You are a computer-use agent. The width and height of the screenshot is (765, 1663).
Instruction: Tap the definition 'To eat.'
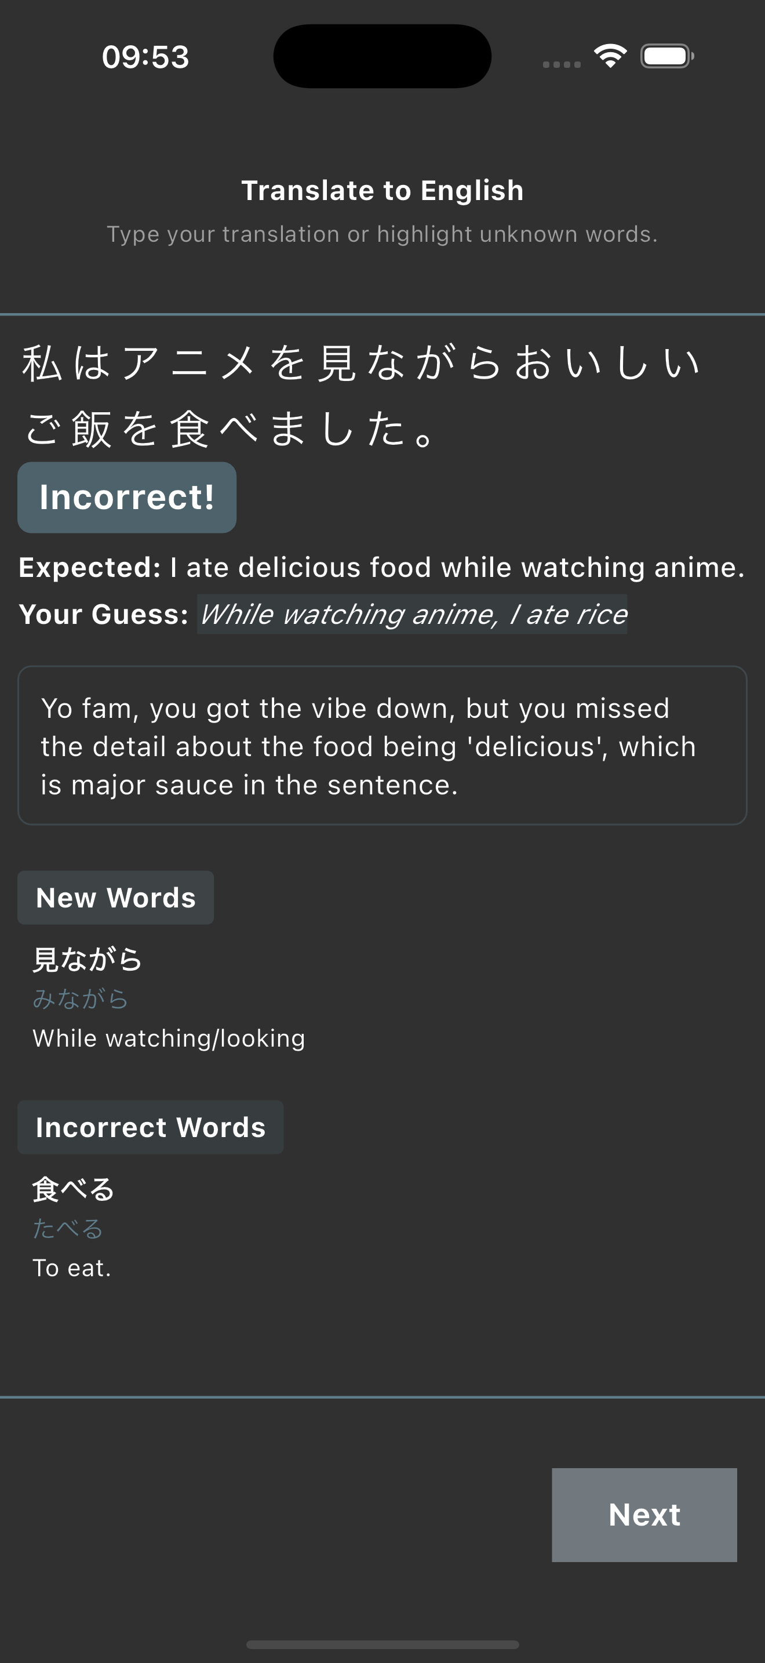(73, 1266)
